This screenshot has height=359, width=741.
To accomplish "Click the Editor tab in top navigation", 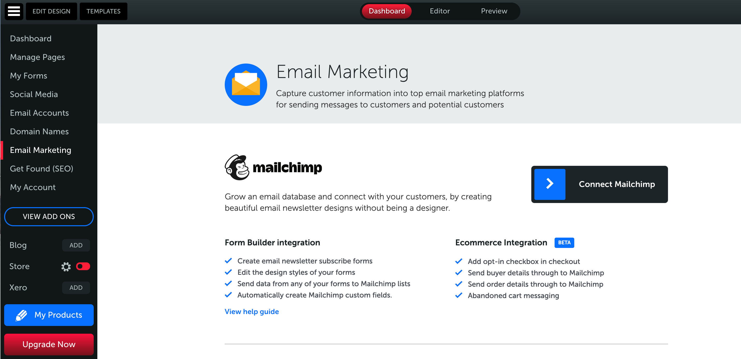I will (x=439, y=11).
